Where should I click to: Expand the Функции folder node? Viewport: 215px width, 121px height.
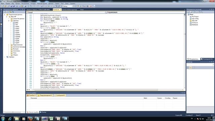pyautogui.click(x=9, y=49)
